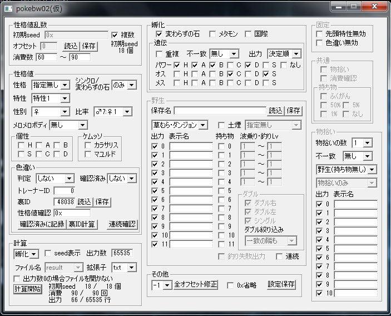
Task: Click the 連続確認 button
Action: point(122,224)
